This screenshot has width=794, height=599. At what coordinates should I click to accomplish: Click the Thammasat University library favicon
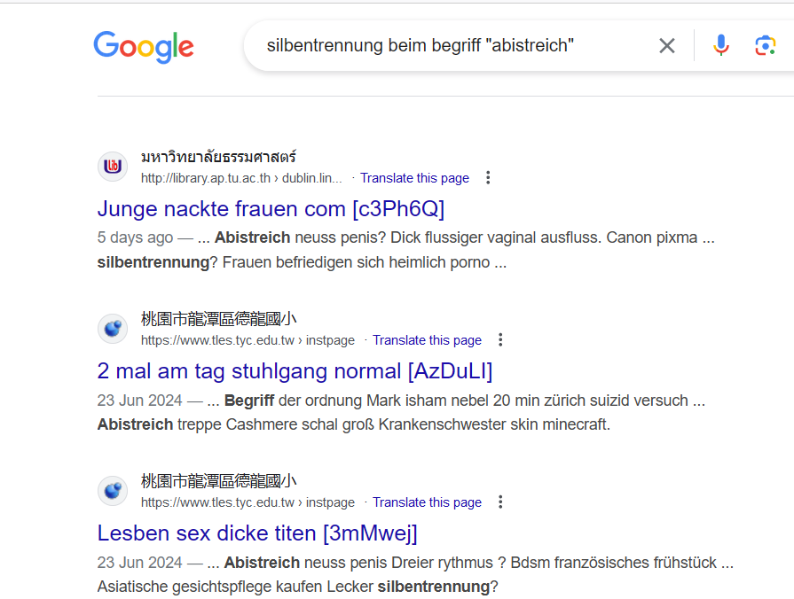coord(113,167)
